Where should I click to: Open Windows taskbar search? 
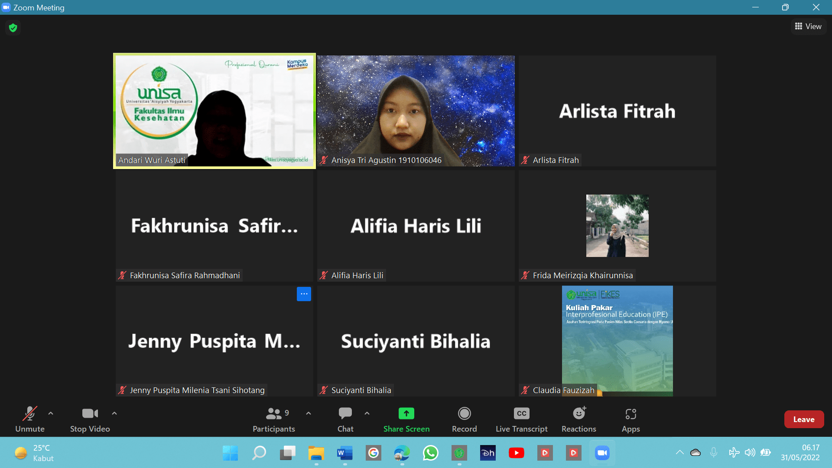[259, 453]
